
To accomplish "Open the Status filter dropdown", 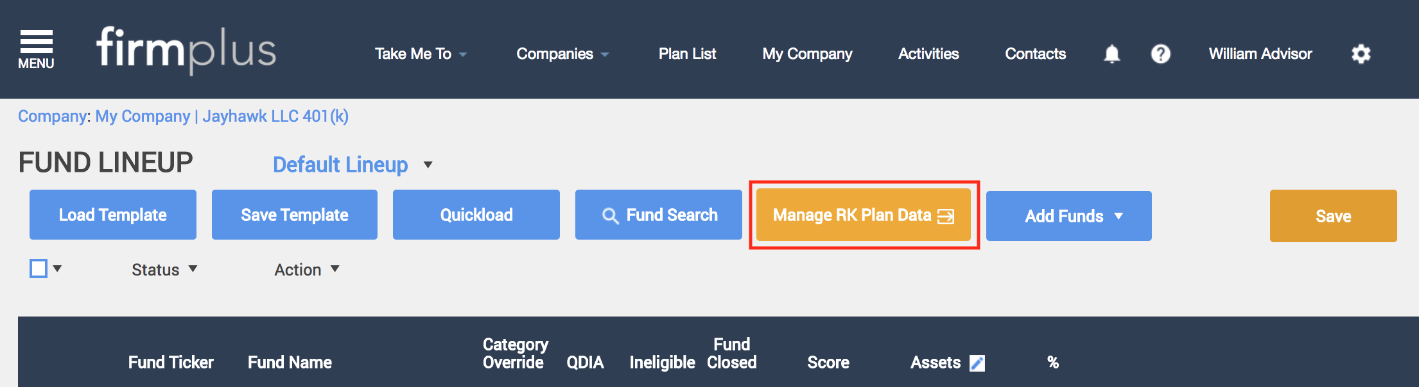I will 164,270.
